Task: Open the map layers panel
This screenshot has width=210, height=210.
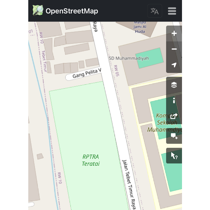Action: 174,85
